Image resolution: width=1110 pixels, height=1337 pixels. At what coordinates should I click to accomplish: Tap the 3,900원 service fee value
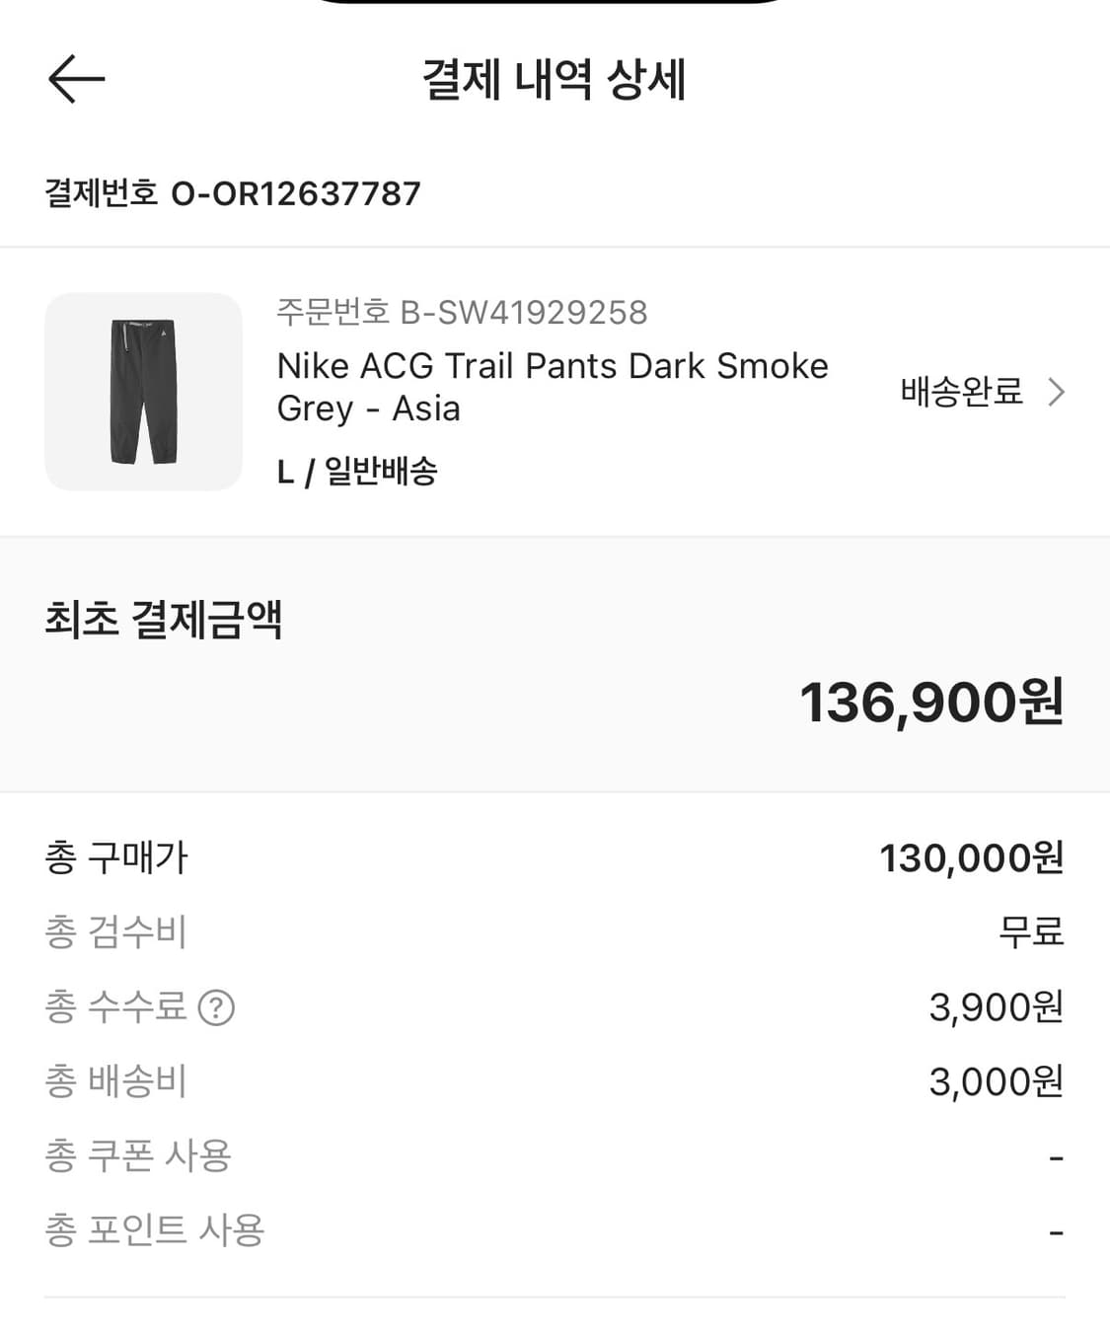coord(996,1007)
